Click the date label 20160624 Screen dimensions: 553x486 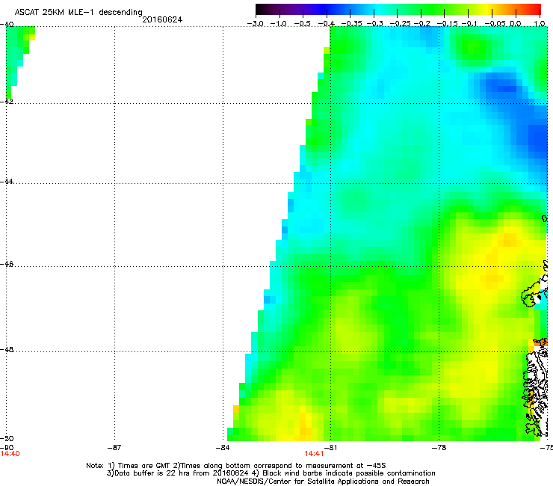(162, 19)
